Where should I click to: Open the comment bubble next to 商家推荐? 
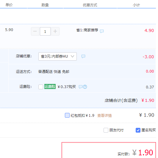102,31
